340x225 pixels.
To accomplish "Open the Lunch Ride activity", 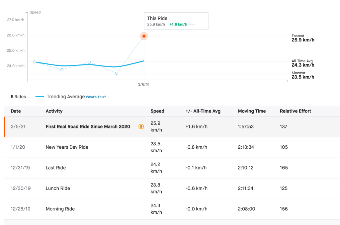I will point(58,188).
